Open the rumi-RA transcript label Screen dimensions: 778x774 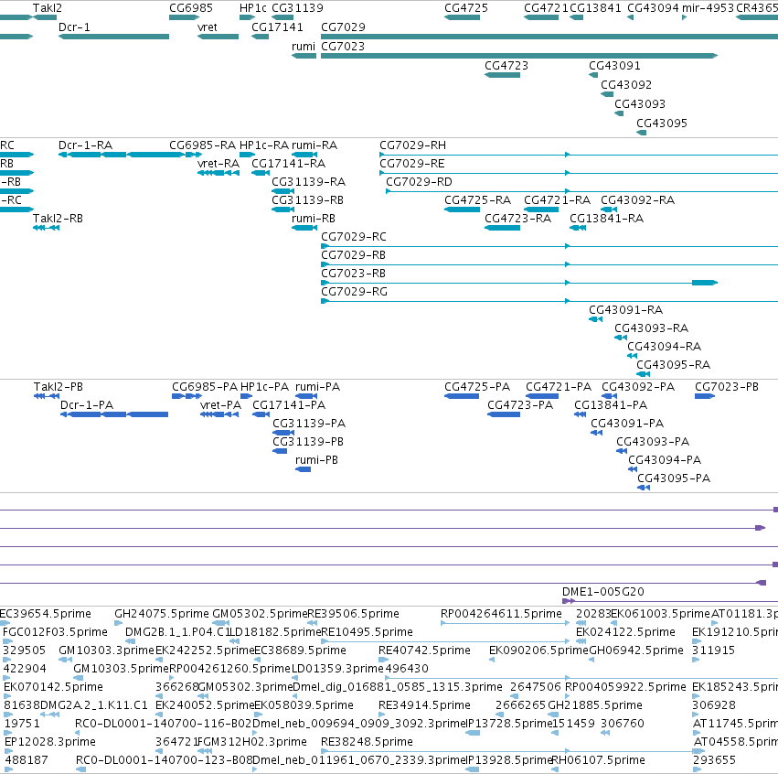pyautogui.click(x=314, y=145)
